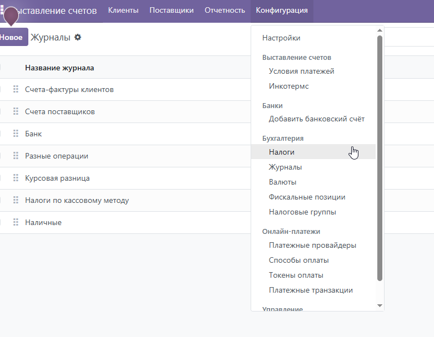Choose Платежные провайдеры from the menu
This screenshot has height=337, width=434.
(313, 245)
